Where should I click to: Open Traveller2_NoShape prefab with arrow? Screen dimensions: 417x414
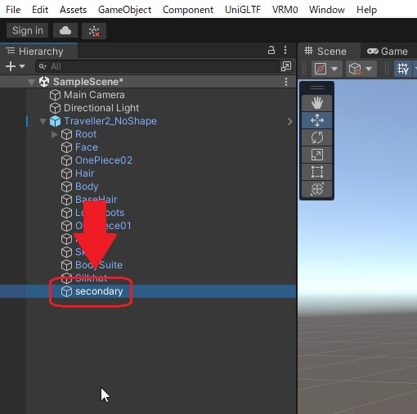[289, 121]
